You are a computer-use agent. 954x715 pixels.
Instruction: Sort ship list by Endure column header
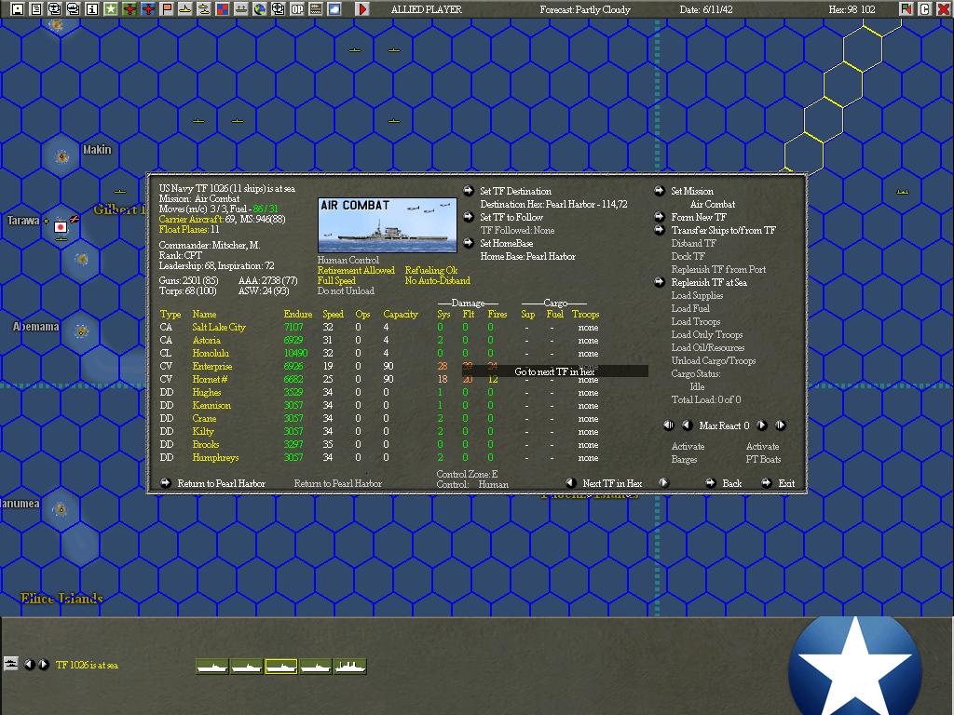(x=297, y=315)
